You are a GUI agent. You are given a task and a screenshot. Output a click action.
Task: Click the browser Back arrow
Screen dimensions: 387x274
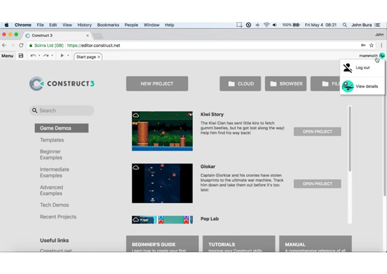point(4,46)
